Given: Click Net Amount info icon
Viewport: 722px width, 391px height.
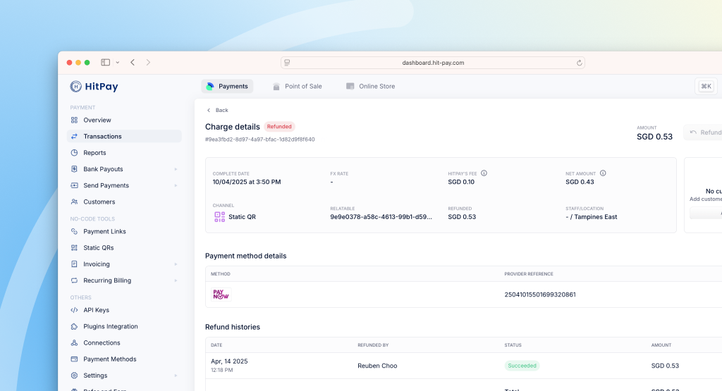Looking at the screenshot, I should pyautogui.click(x=603, y=173).
